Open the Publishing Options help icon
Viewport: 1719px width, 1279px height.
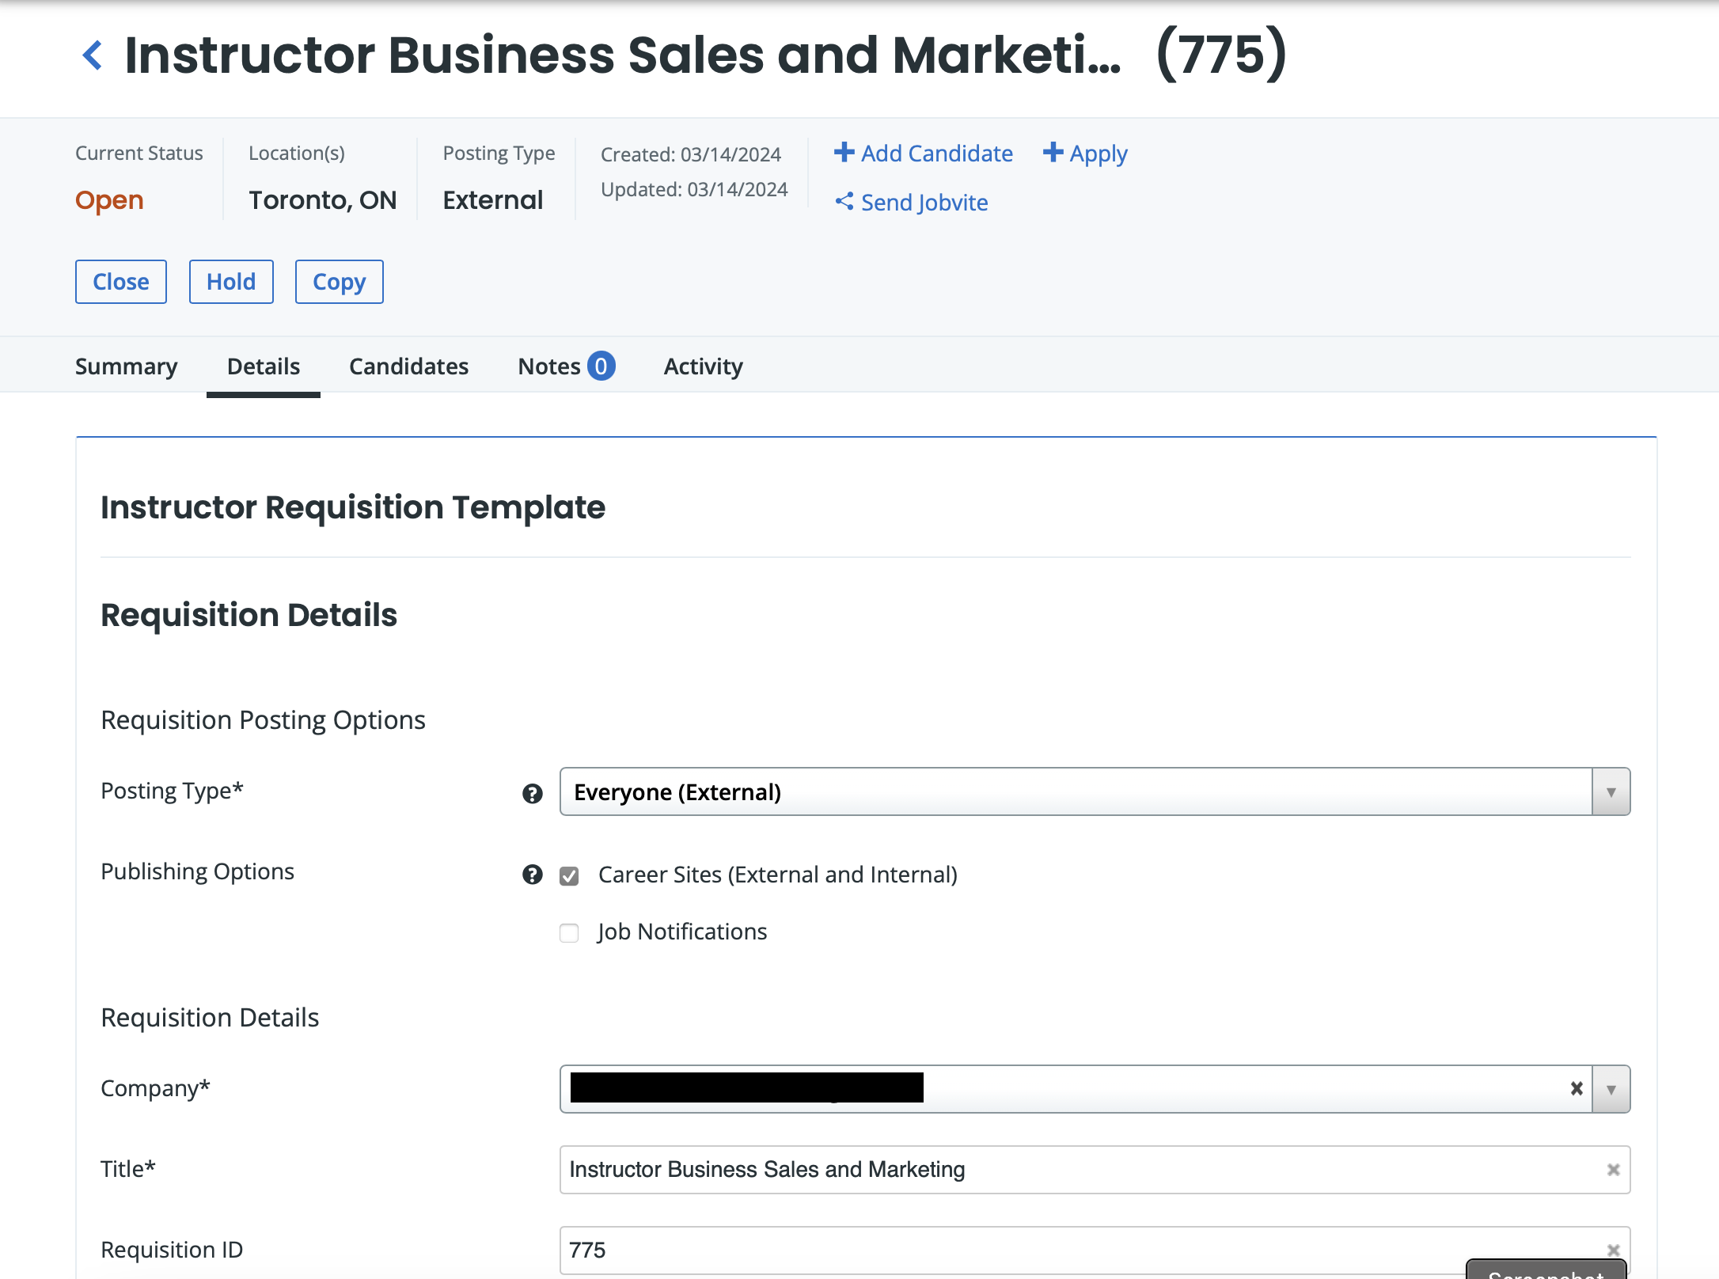coord(533,875)
